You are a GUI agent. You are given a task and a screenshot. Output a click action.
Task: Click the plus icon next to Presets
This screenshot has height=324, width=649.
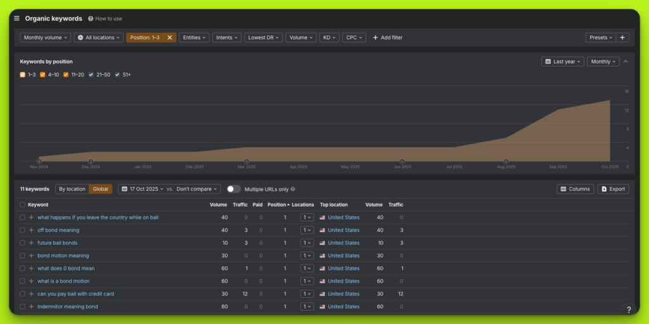click(622, 37)
